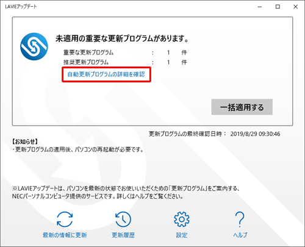Open 自動更新プログラムの詳細を確認 link
305x247 pixels.
(106, 74)
